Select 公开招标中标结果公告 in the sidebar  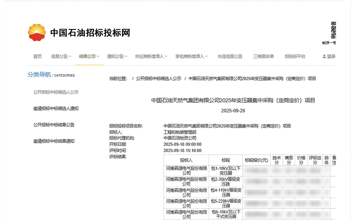[x=54, y=125]
